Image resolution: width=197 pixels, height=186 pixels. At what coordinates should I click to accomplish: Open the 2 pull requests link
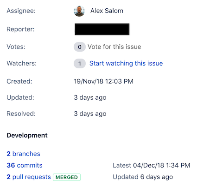click(29, 177)
